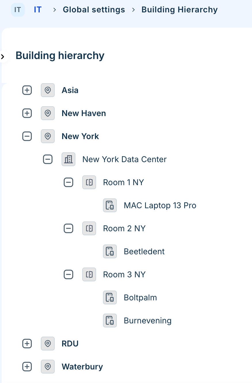Viewport: 252px width, 383px height.
Task: Click the device icon beside Burnevening
Action: 110,321
